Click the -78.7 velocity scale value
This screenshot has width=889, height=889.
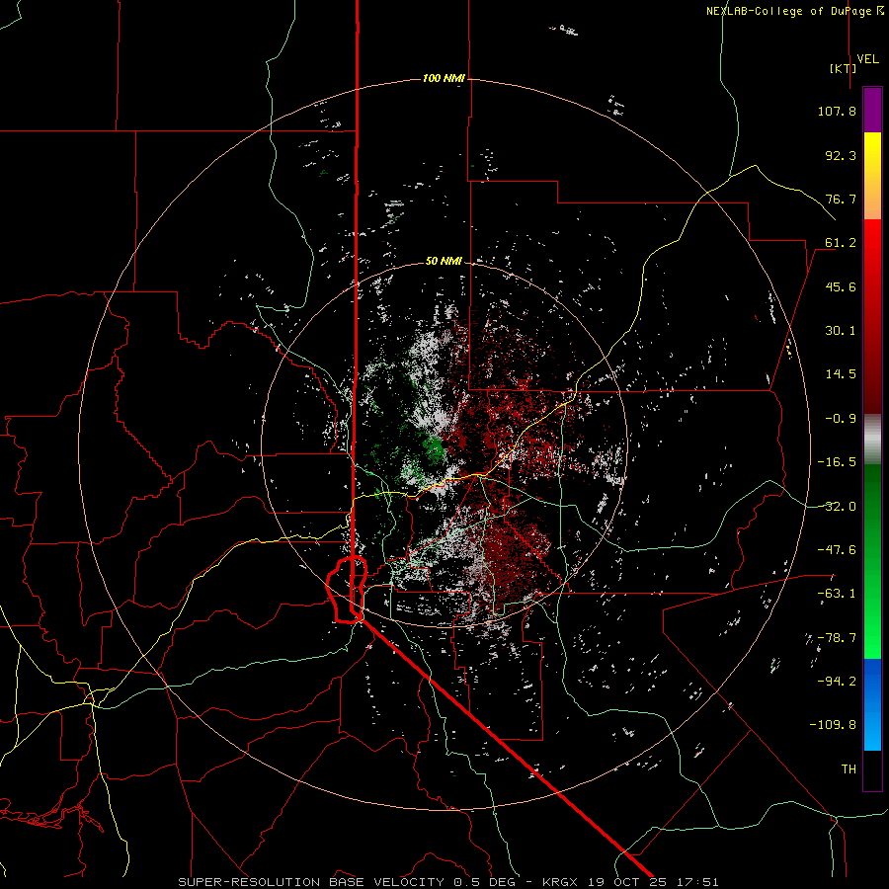[x=837, y=638]
